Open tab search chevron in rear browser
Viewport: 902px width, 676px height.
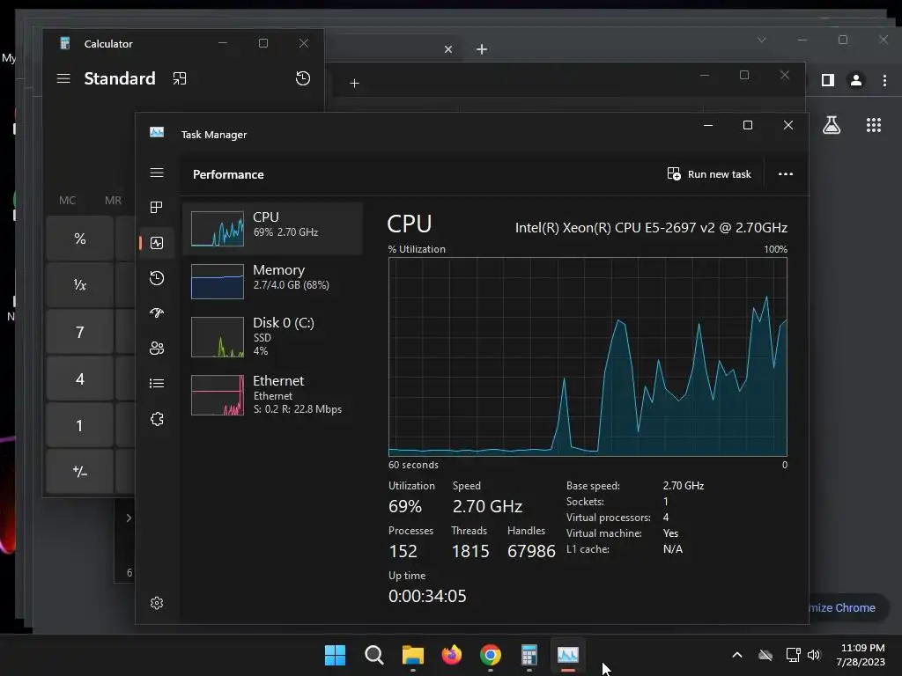[x=762, y=40]
